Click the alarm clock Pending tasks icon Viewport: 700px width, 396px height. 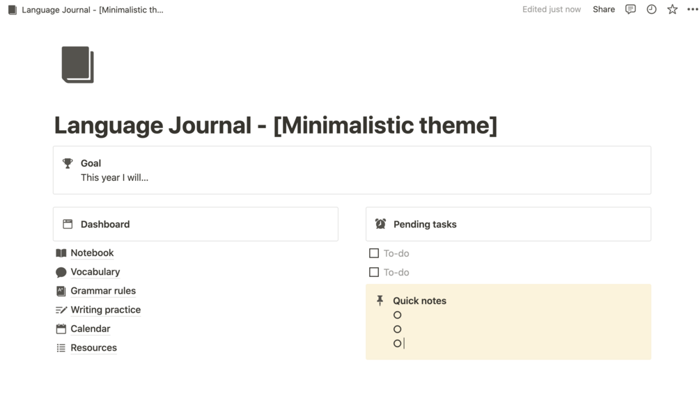(x=380, y=224)
